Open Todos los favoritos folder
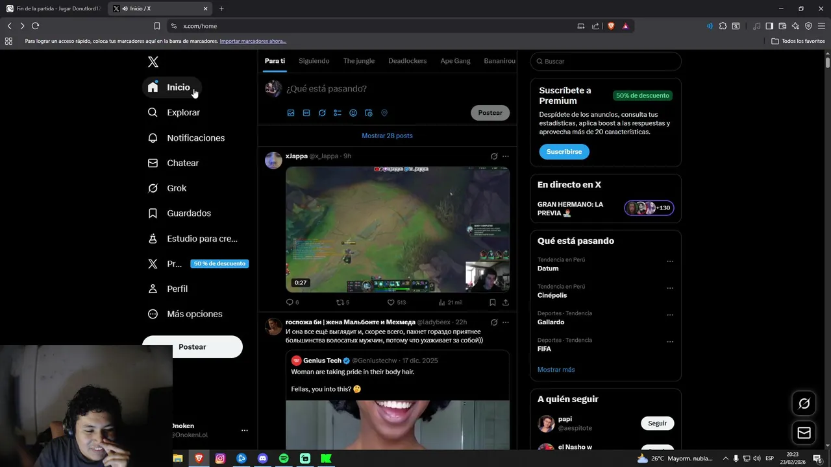Viewport: 831px width, 467px height. tap(799, 41)
